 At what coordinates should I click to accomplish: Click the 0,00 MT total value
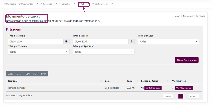131,88
